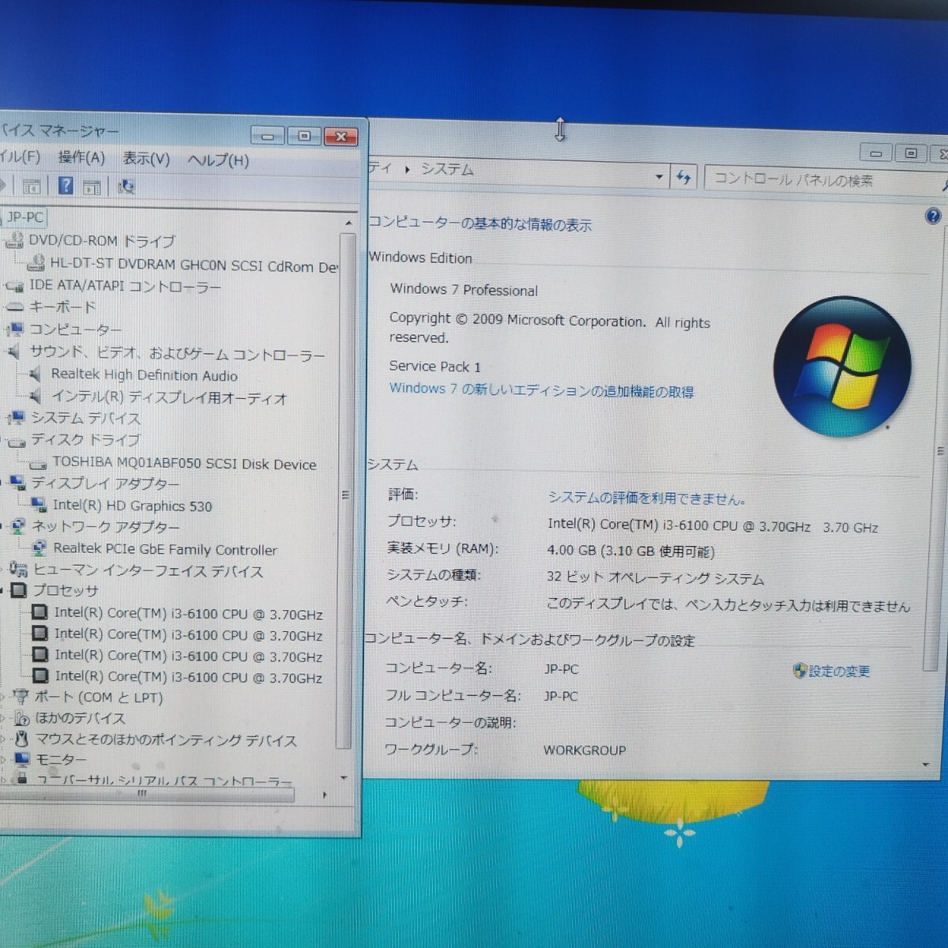Select the first Intel Core i3-6100 CPU entry icon
This screenshot has height=948, width=948.
click(39, 612)
